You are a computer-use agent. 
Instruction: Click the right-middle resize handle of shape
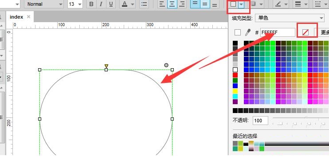click(172, 119)
